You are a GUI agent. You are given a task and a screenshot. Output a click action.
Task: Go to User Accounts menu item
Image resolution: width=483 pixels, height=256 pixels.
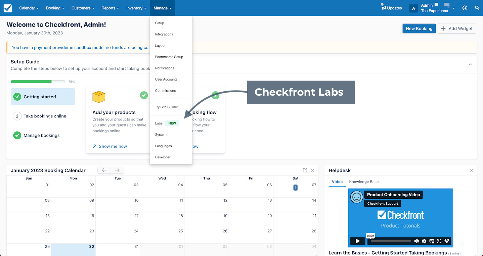click(171, 79)
